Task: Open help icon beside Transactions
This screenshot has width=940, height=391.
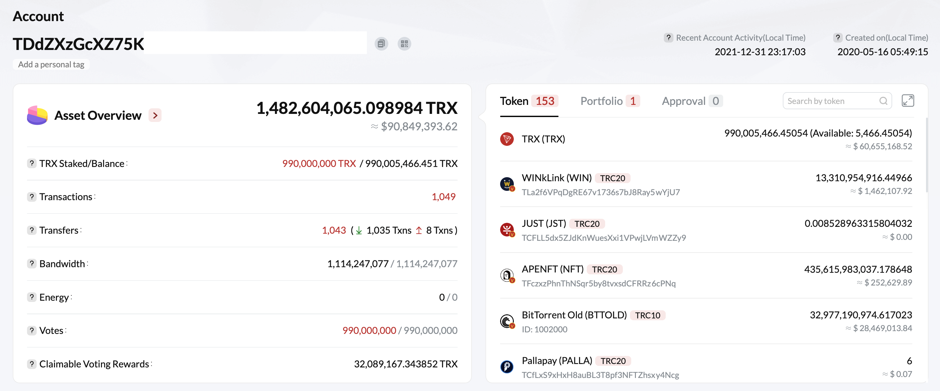Action: 32,197
